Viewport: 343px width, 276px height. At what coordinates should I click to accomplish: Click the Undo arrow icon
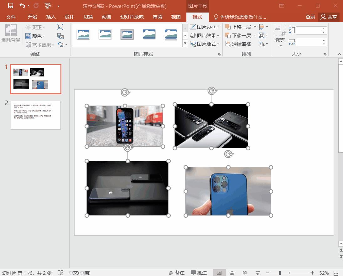point(22,6)
